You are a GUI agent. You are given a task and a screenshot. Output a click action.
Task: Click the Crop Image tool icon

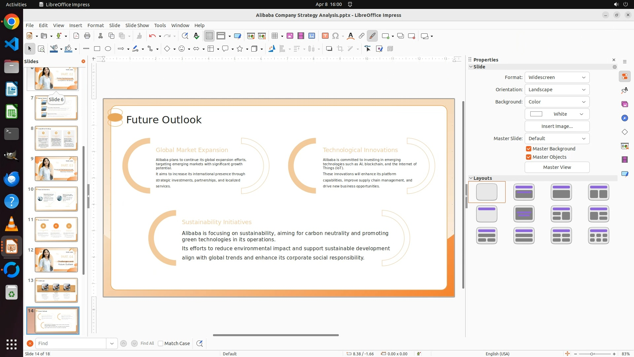[x=340, y=49]
